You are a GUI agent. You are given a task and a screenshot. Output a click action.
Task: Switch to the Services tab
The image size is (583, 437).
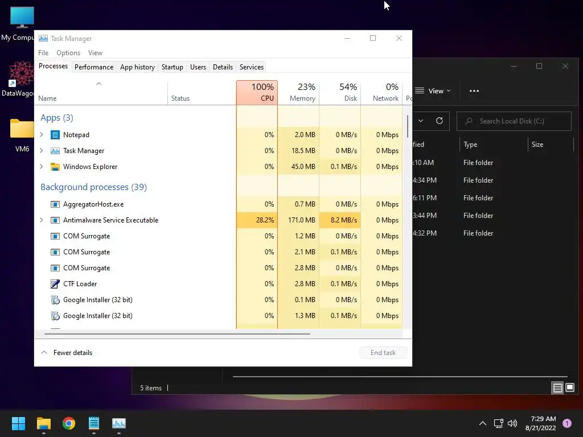tap(251, 67)
